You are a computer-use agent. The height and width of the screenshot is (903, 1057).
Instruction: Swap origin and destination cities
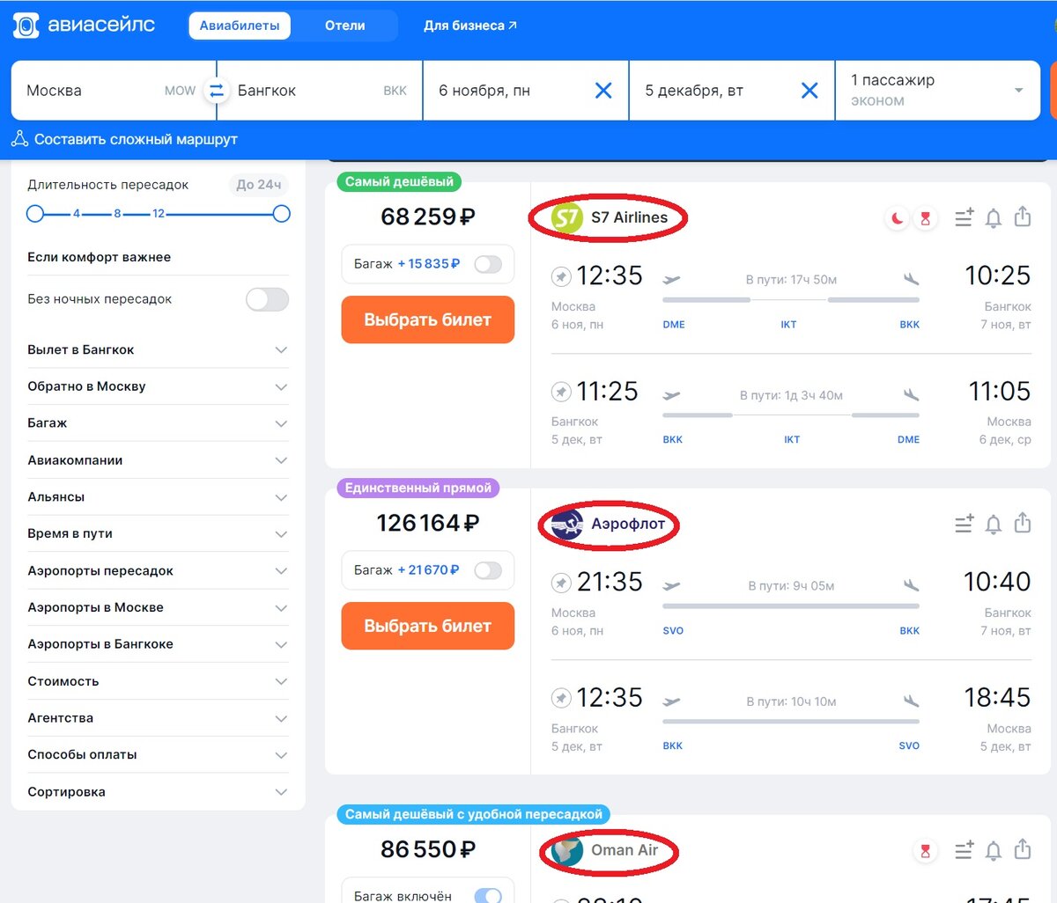[216, 91]
